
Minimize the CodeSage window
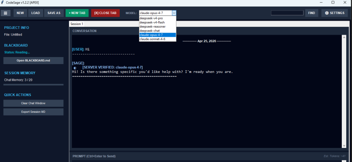(321, 3)
